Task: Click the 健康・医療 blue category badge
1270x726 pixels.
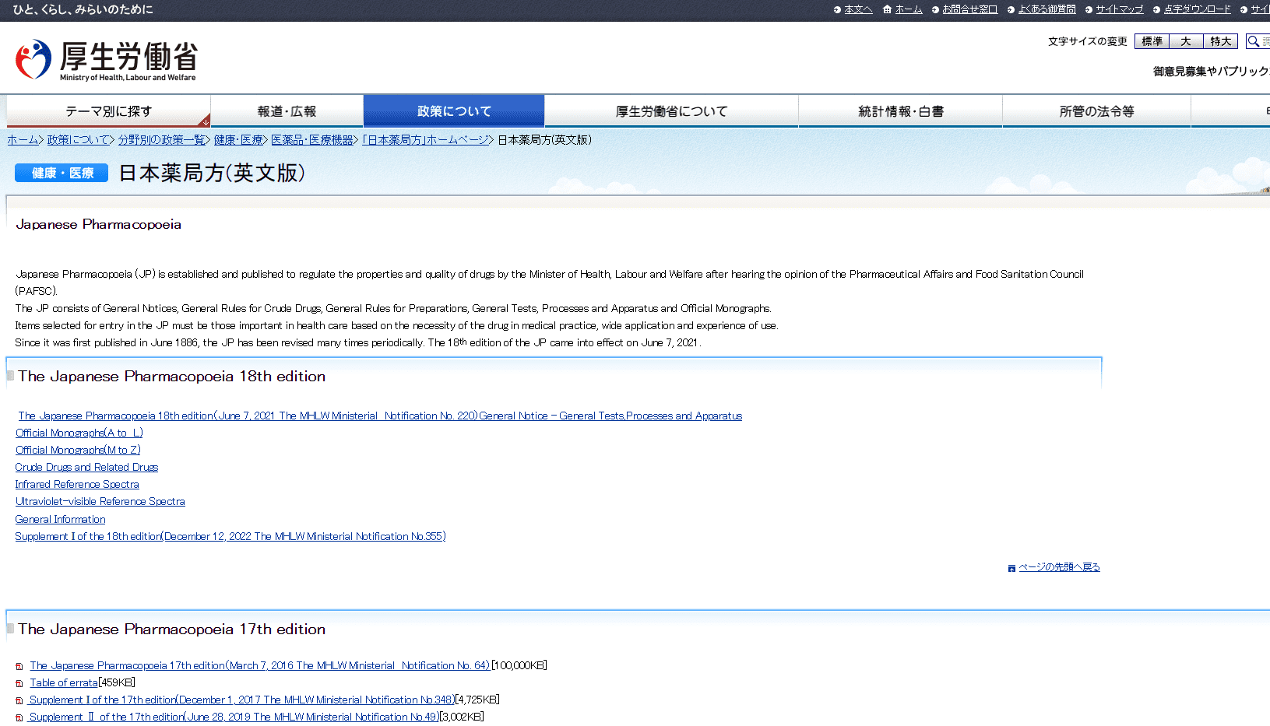Action: pos(62,173)
